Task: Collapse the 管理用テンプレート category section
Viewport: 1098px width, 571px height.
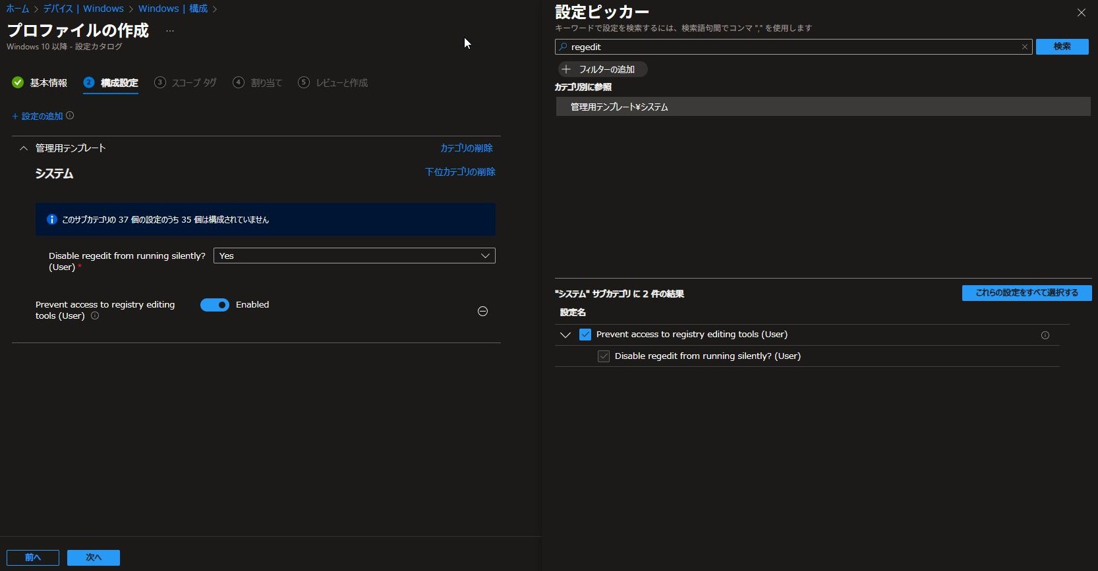Action: click(x=24, y=148)
